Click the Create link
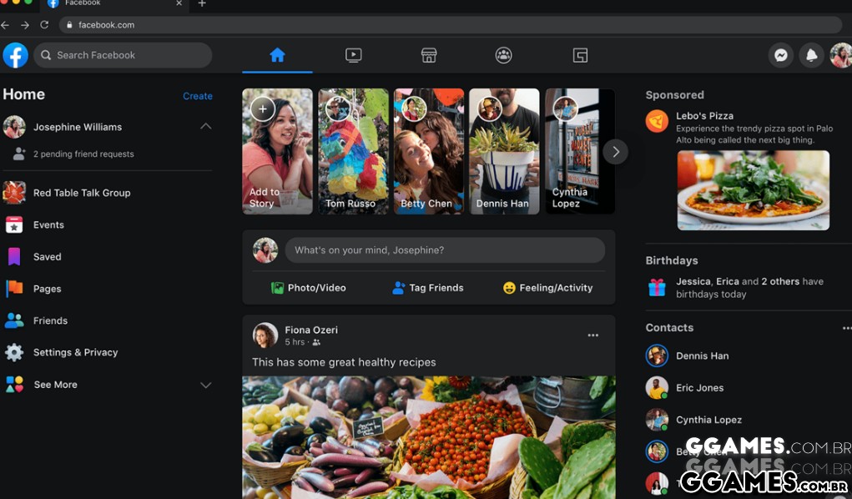The height and width of the screenshot is (499, 852). (x=198, y=96)
